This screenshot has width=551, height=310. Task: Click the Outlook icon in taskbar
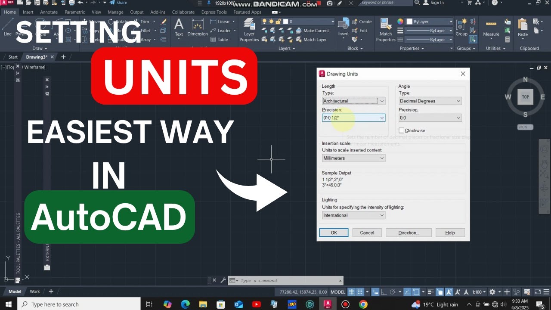[238, 304]
